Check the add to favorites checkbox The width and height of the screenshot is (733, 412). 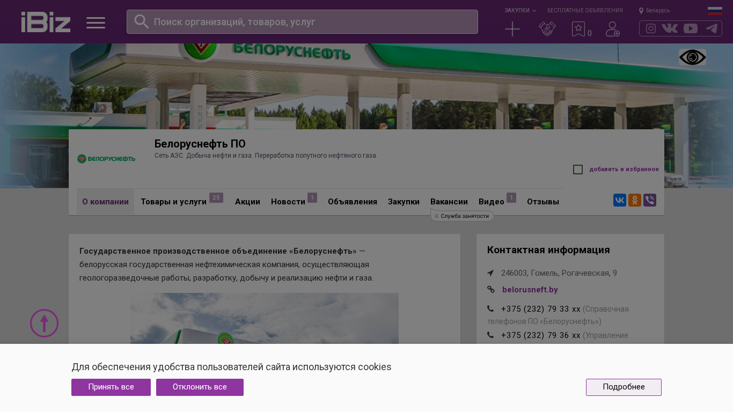pos(578,170)
